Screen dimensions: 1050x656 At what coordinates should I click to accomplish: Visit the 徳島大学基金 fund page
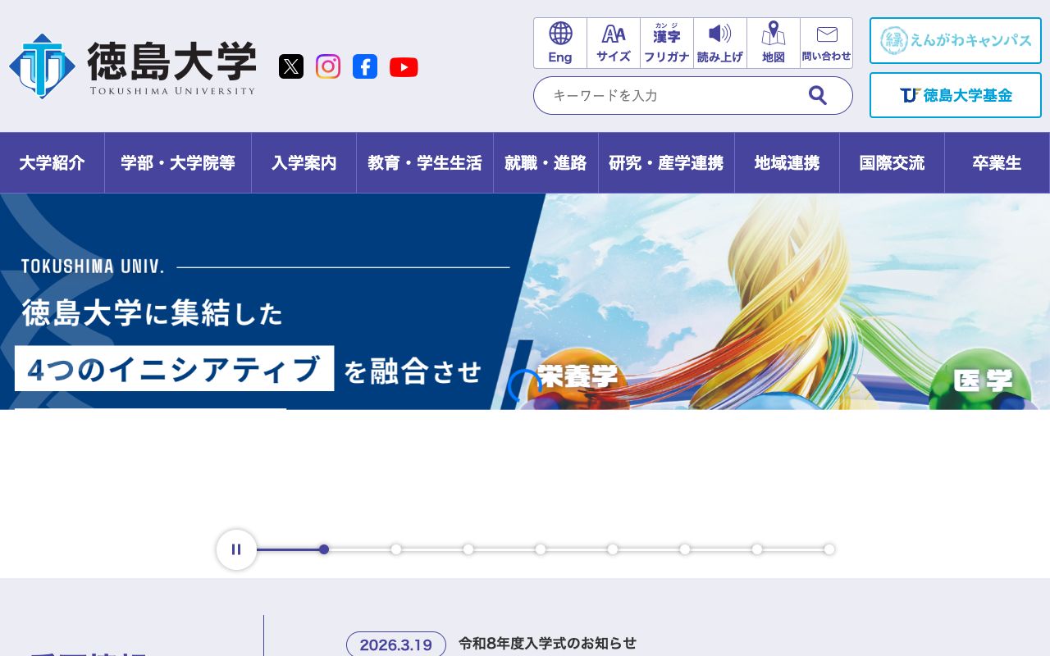pyautogui.click(x=955, y=95)
